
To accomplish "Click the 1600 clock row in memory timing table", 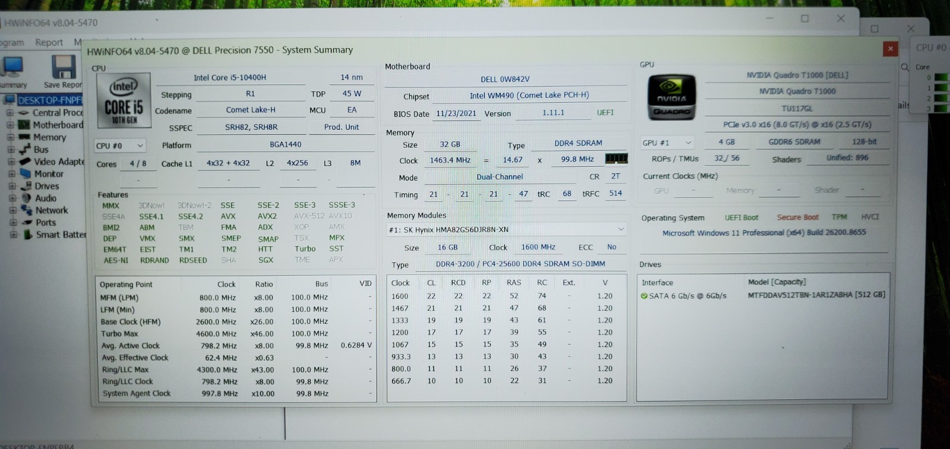I will click(506, 296).
